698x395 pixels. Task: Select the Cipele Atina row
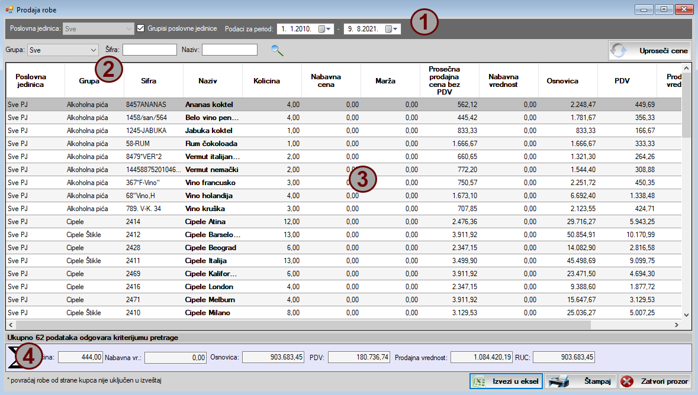[x=343, y=222]
